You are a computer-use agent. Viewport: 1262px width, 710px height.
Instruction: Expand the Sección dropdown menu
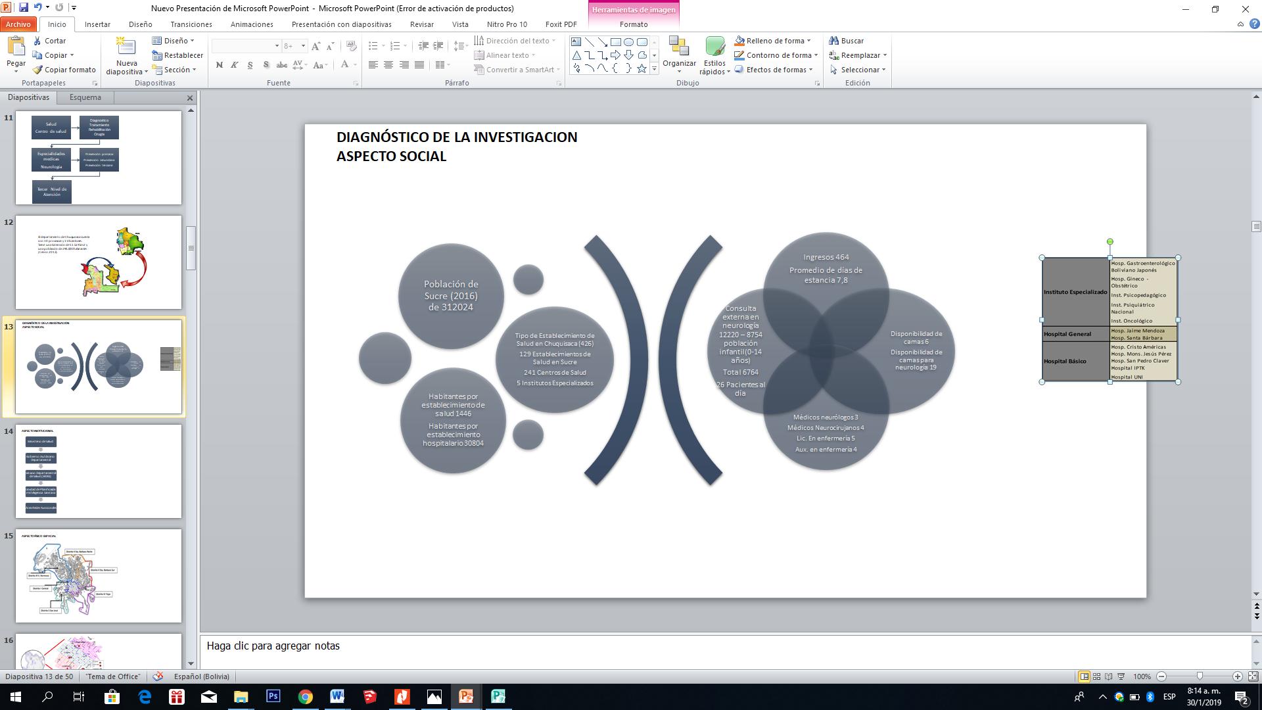click(x=195, y=70)
